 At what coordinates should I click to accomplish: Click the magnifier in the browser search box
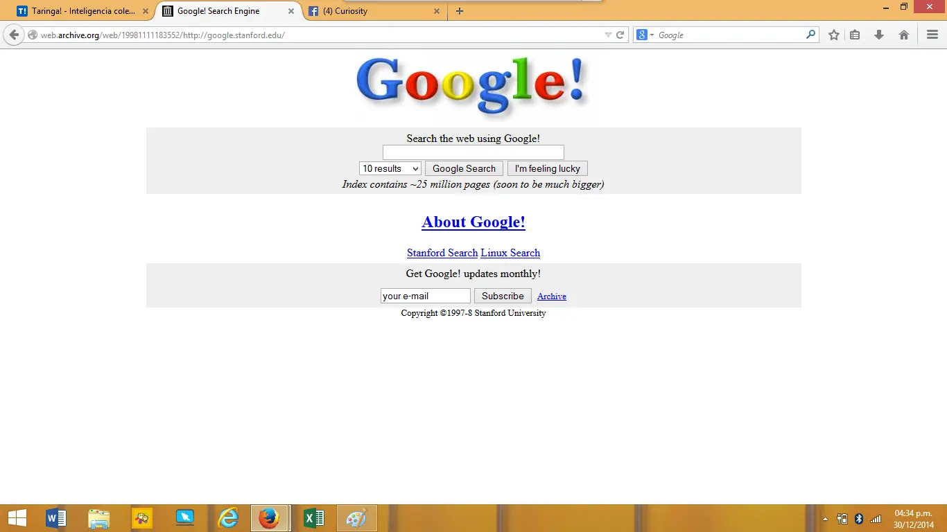pyautogui.click(x=810, y=35)
